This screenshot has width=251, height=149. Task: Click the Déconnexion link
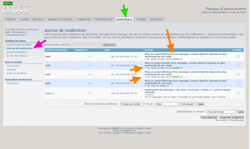19,32
